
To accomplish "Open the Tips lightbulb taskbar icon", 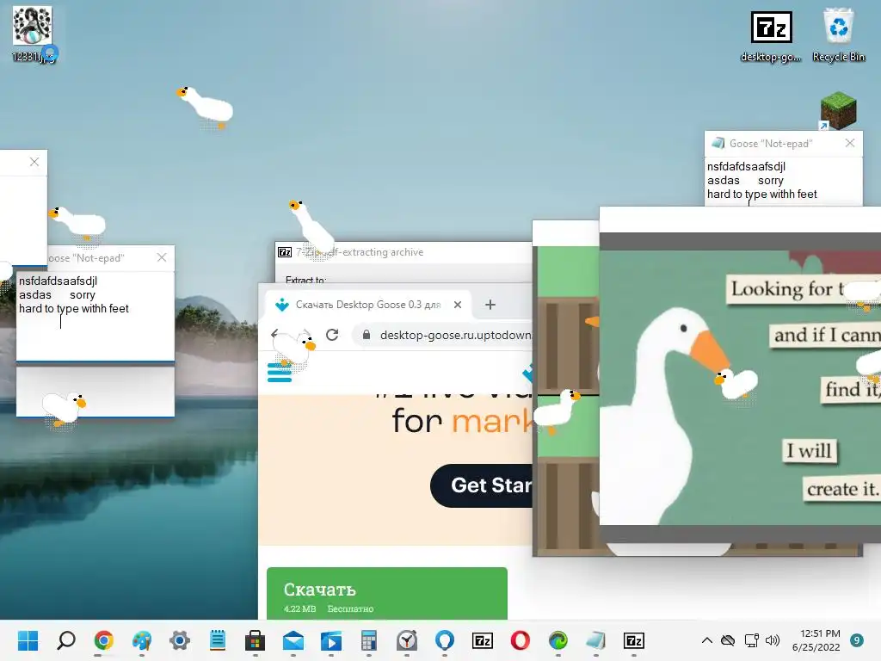I will click(445, 640).
